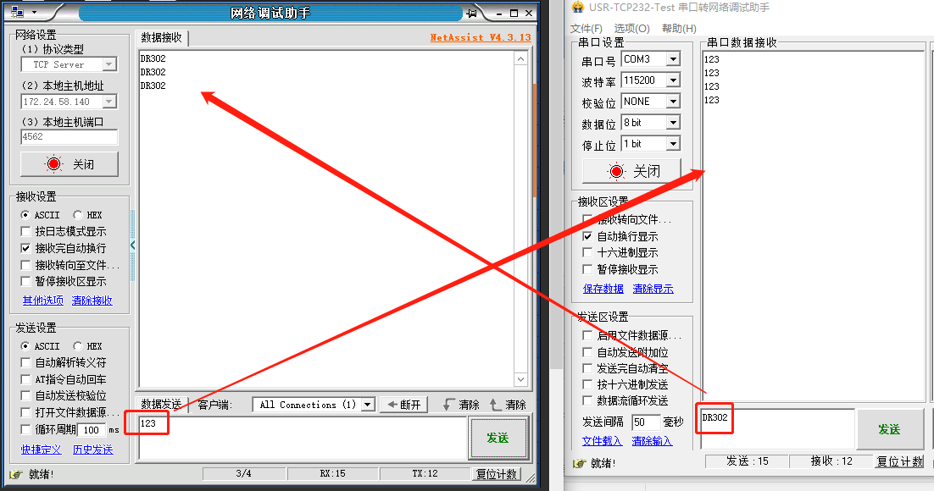The image size is (934, 491).
Task: Click the 清除接收 link
Action: (92, 301)
